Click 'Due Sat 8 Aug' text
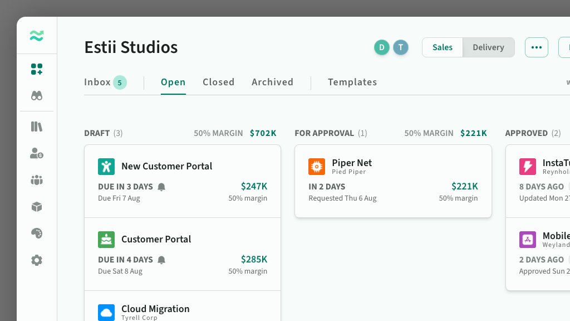This screenshot has width=570, height=321. click(x=120, y=271)
